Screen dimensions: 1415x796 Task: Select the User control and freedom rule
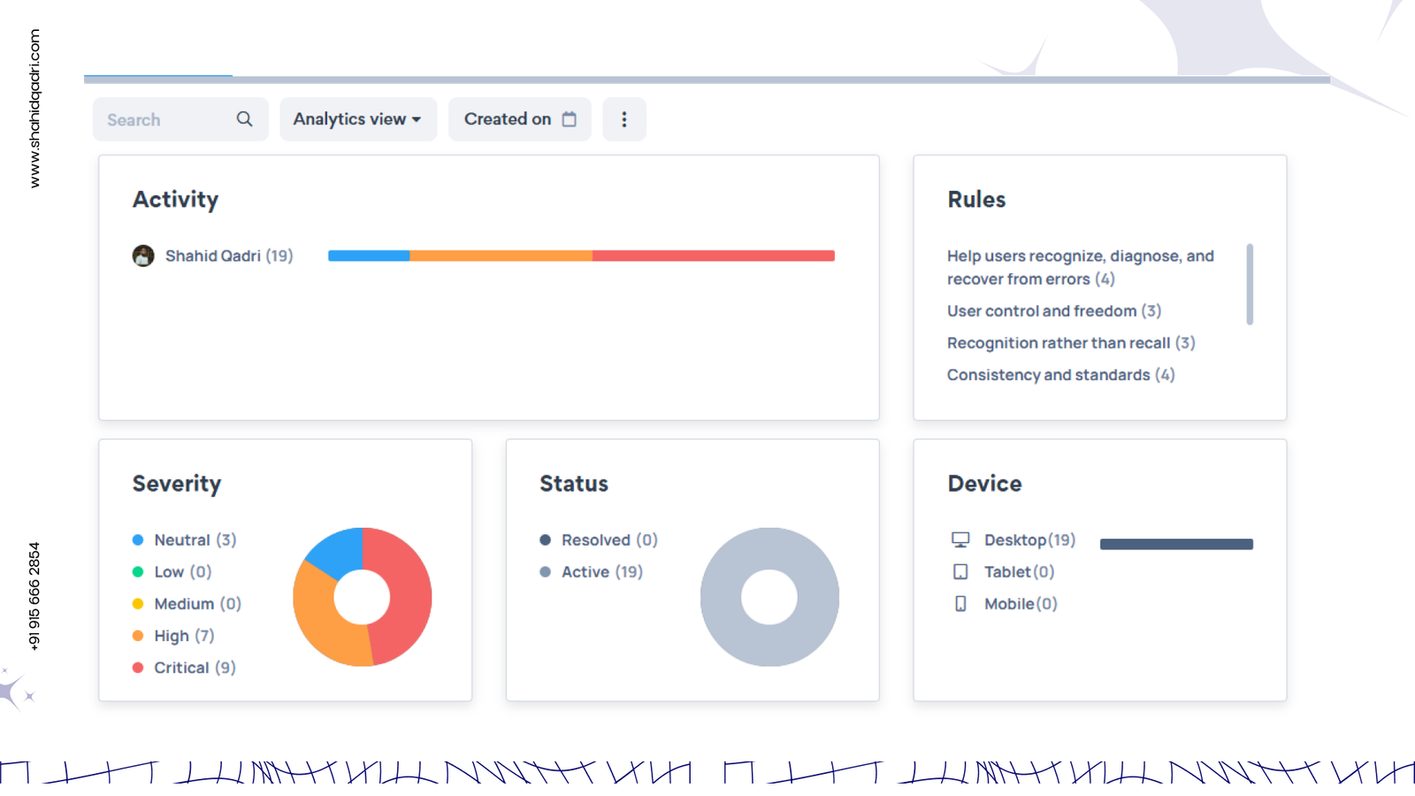point(1041,311)
